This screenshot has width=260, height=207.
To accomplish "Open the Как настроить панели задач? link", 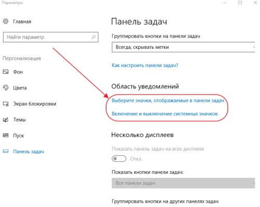I will tap(145, 66).
